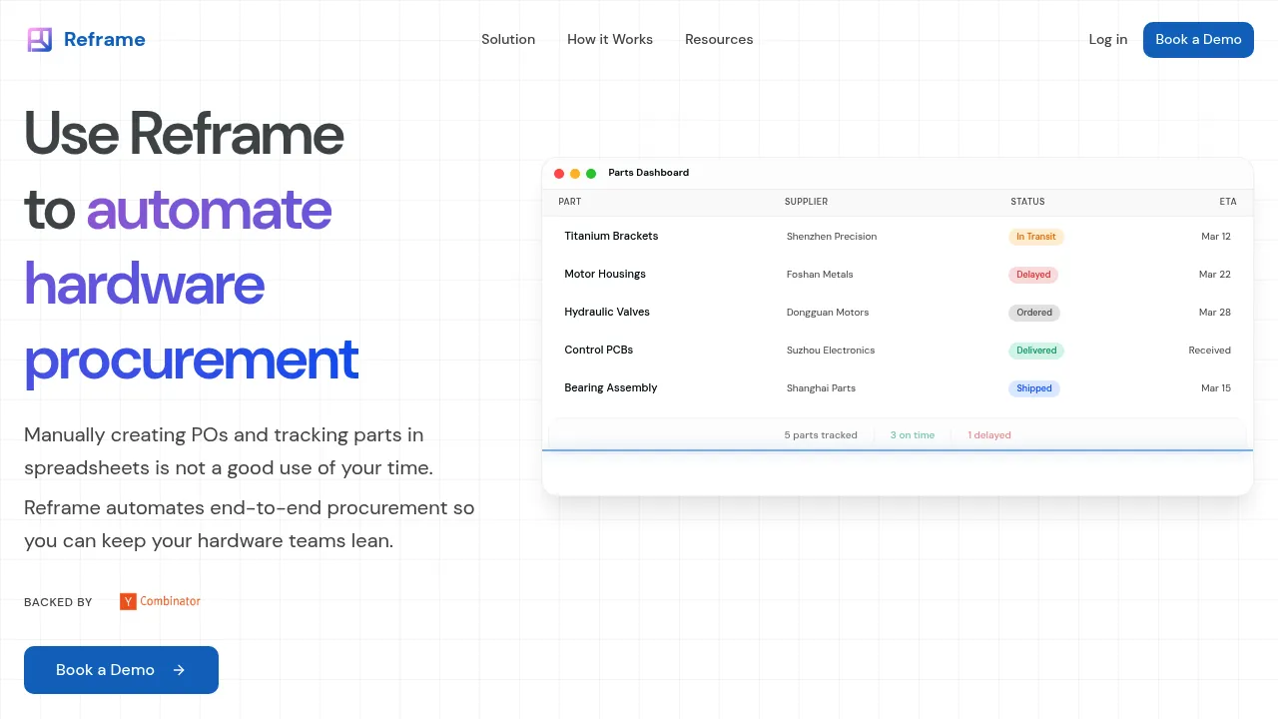This screenshot has height=719, width=1278.
Task: Click the Delivered status badge
Action: (1036, 351)
